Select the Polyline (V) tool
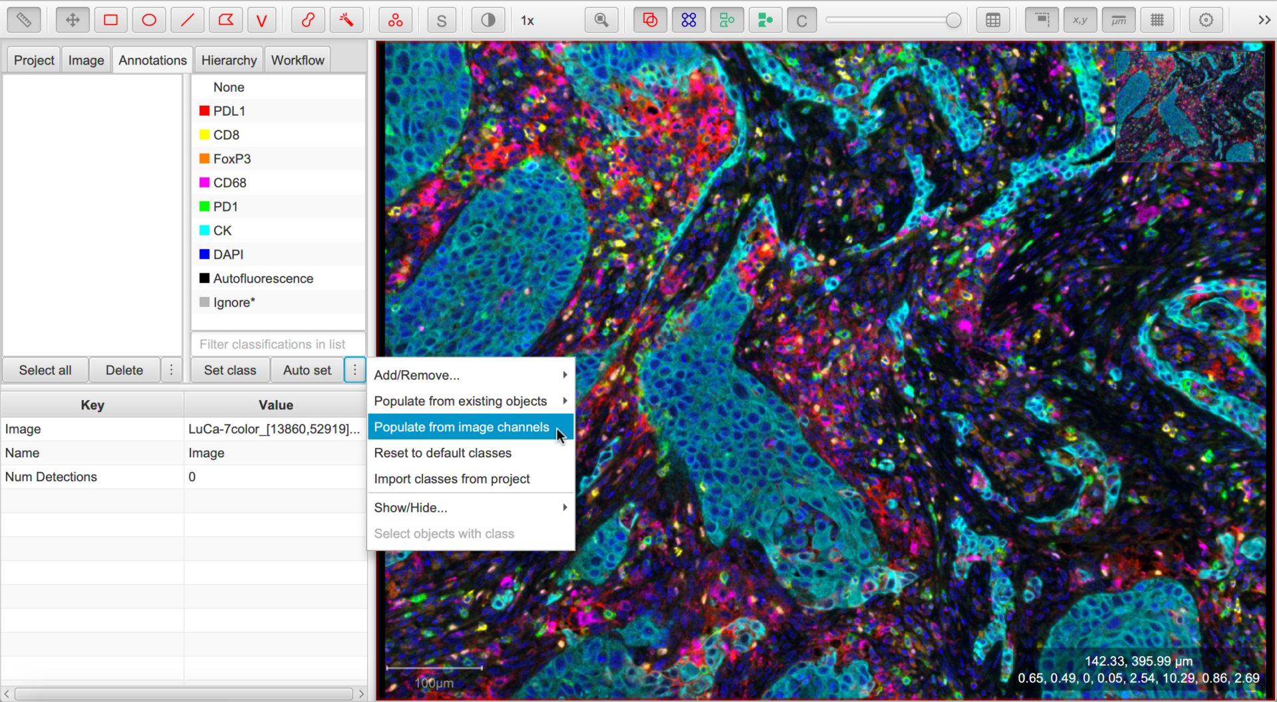 click(262, 20)
